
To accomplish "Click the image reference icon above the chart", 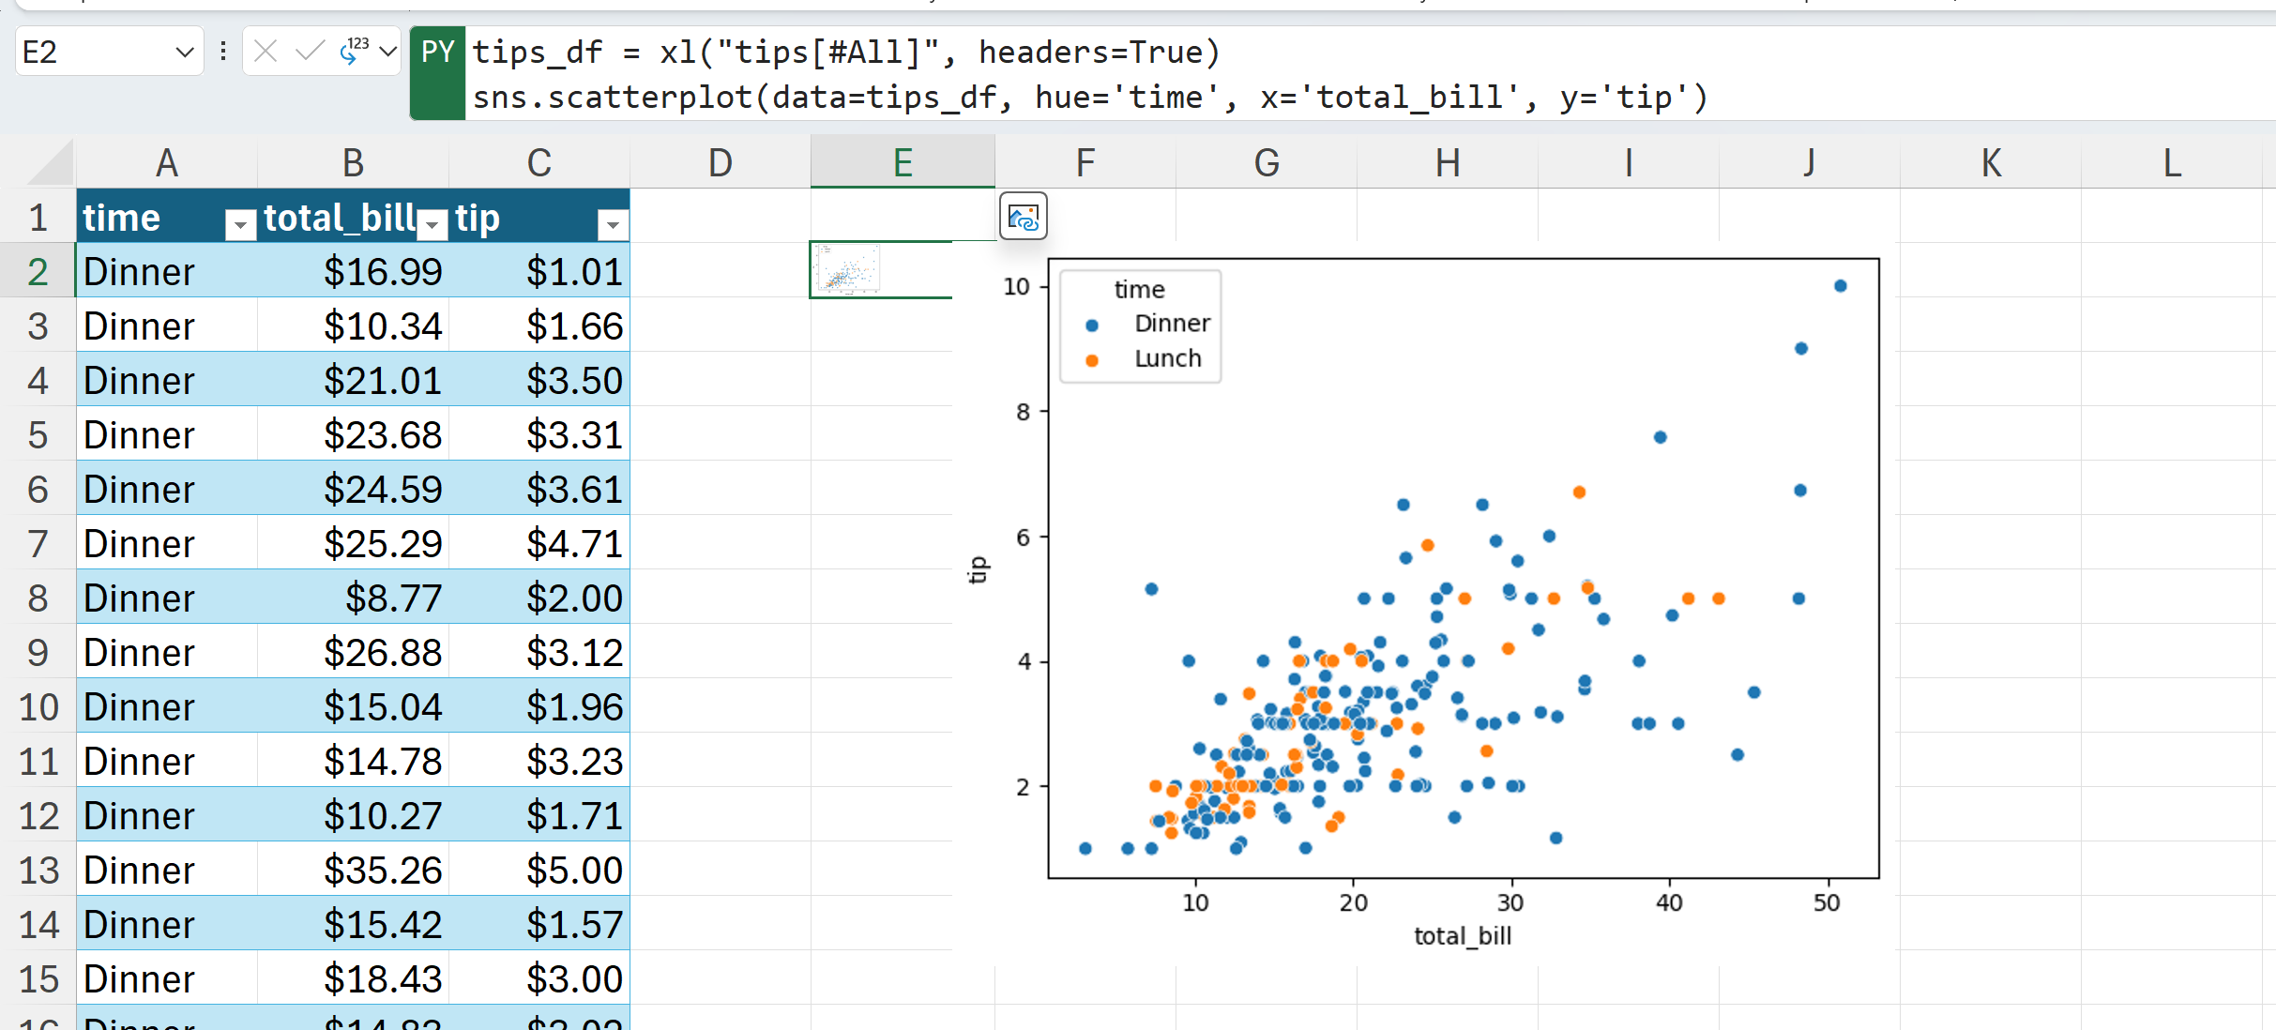I will [x=1023, y=218].
